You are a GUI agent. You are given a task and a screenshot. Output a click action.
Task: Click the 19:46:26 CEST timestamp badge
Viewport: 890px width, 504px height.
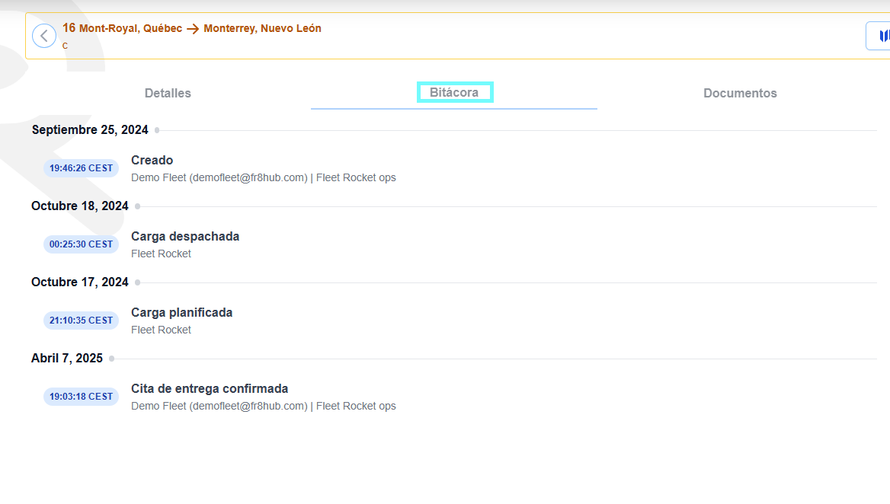[x=81, y=168]
